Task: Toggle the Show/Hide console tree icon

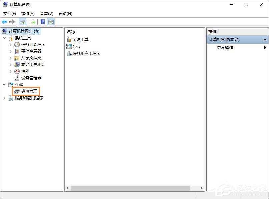Action: 22,21
